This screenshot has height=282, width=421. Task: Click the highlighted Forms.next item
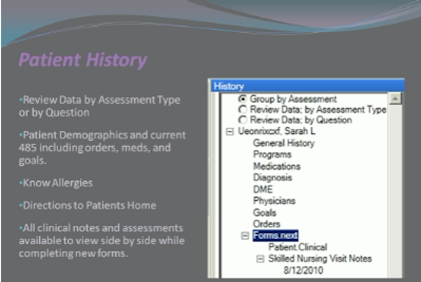click(x=276, y=235)
